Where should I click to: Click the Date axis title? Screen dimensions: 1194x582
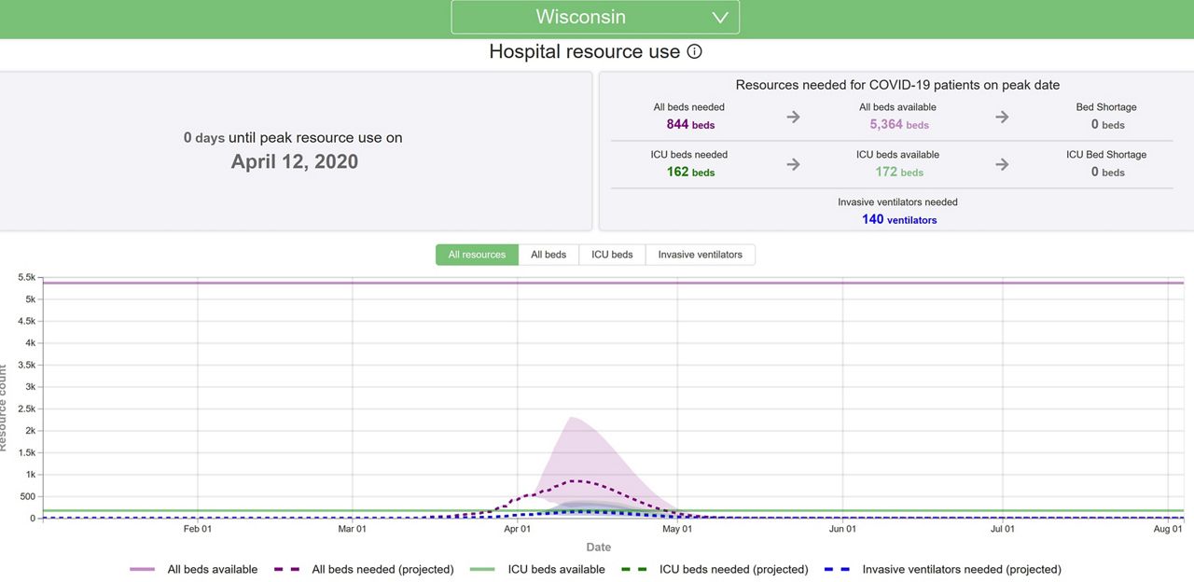(x=598, y=547)
